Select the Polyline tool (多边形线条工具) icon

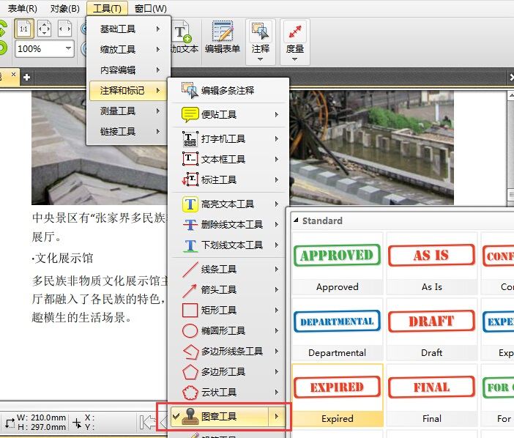coord(190,351)
